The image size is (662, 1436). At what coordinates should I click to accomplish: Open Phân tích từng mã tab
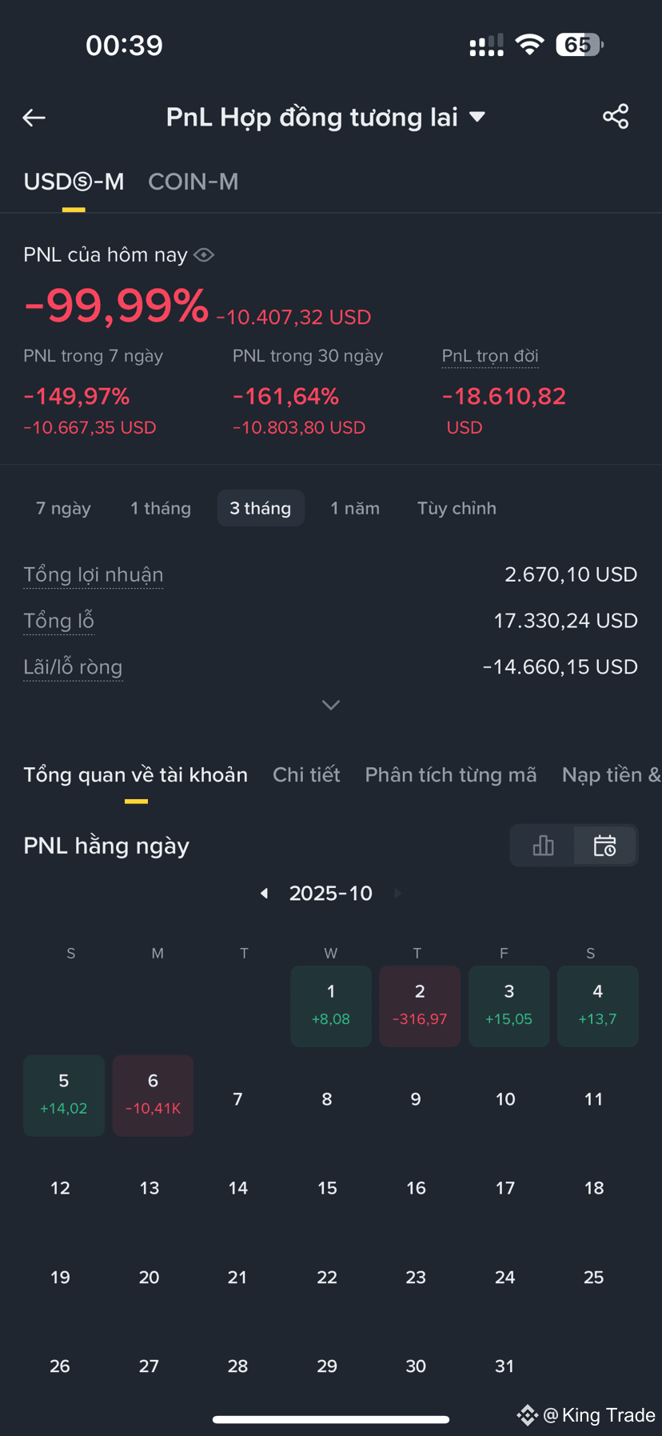[x=451, y=774]
